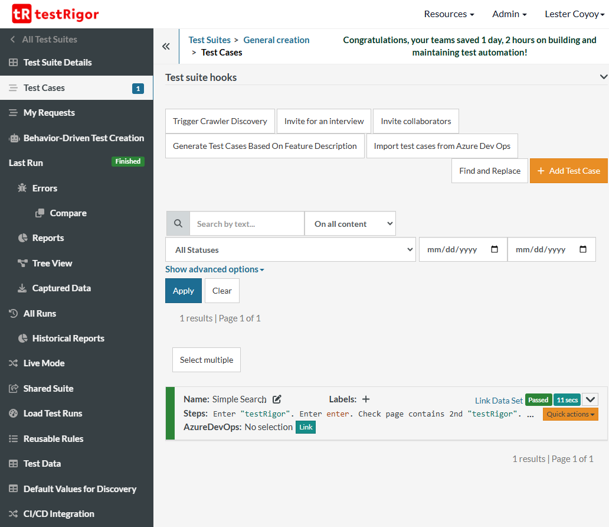Collapse the left panel with the double-chevron icon

[x=167, y=46]
